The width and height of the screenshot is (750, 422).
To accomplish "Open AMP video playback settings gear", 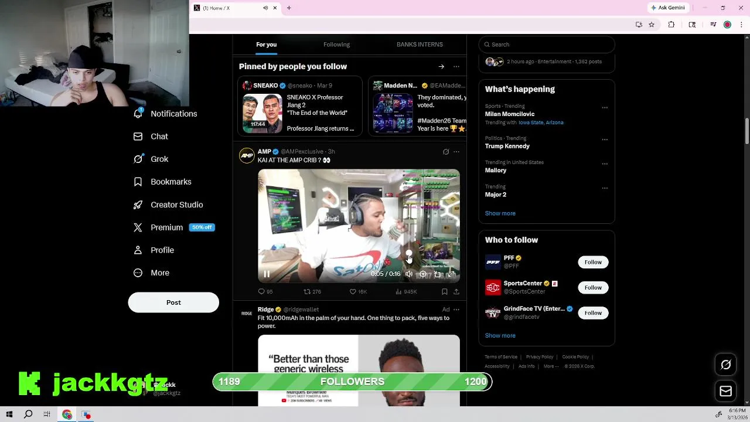I will tap(423, 274).
